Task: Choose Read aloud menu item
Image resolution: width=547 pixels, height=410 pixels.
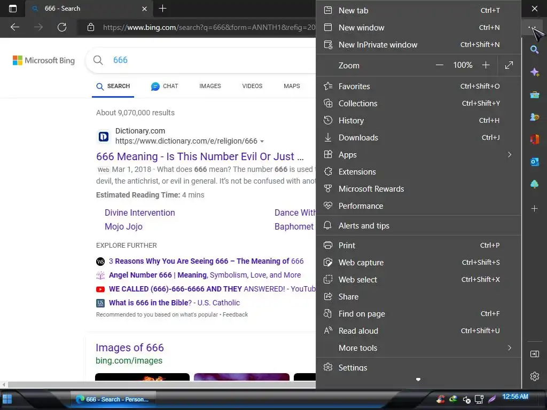Action: 418,331
